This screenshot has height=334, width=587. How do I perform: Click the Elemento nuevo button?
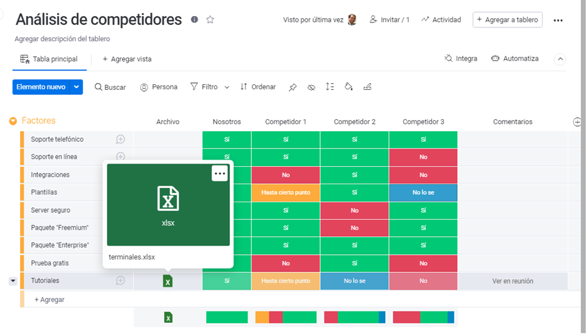pos(41,87)
